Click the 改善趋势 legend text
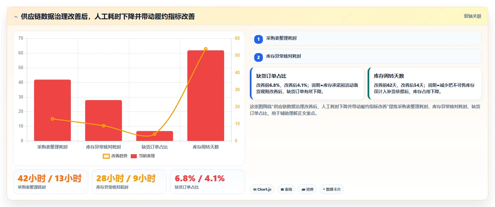Image resolution: width=495 pixels, height=207 pixels. click(x=119, y=156)
